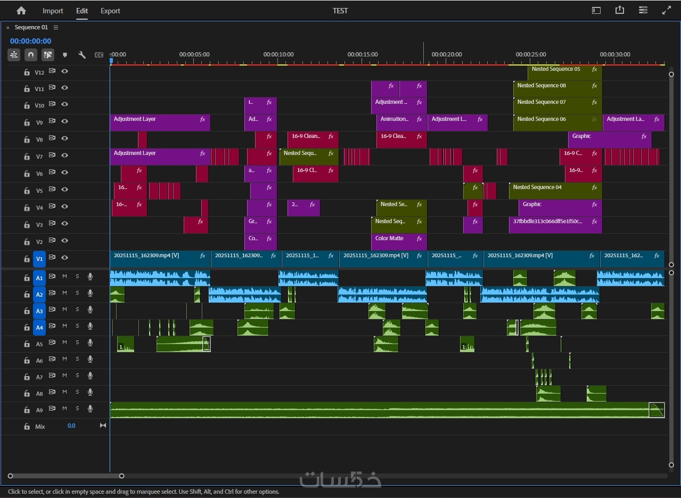
Task: Select the Nested Sequence 08 clip
Action: (x=557, y=88)
